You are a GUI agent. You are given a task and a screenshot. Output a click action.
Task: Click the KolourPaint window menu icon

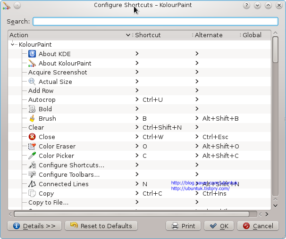tap(7, 6)
